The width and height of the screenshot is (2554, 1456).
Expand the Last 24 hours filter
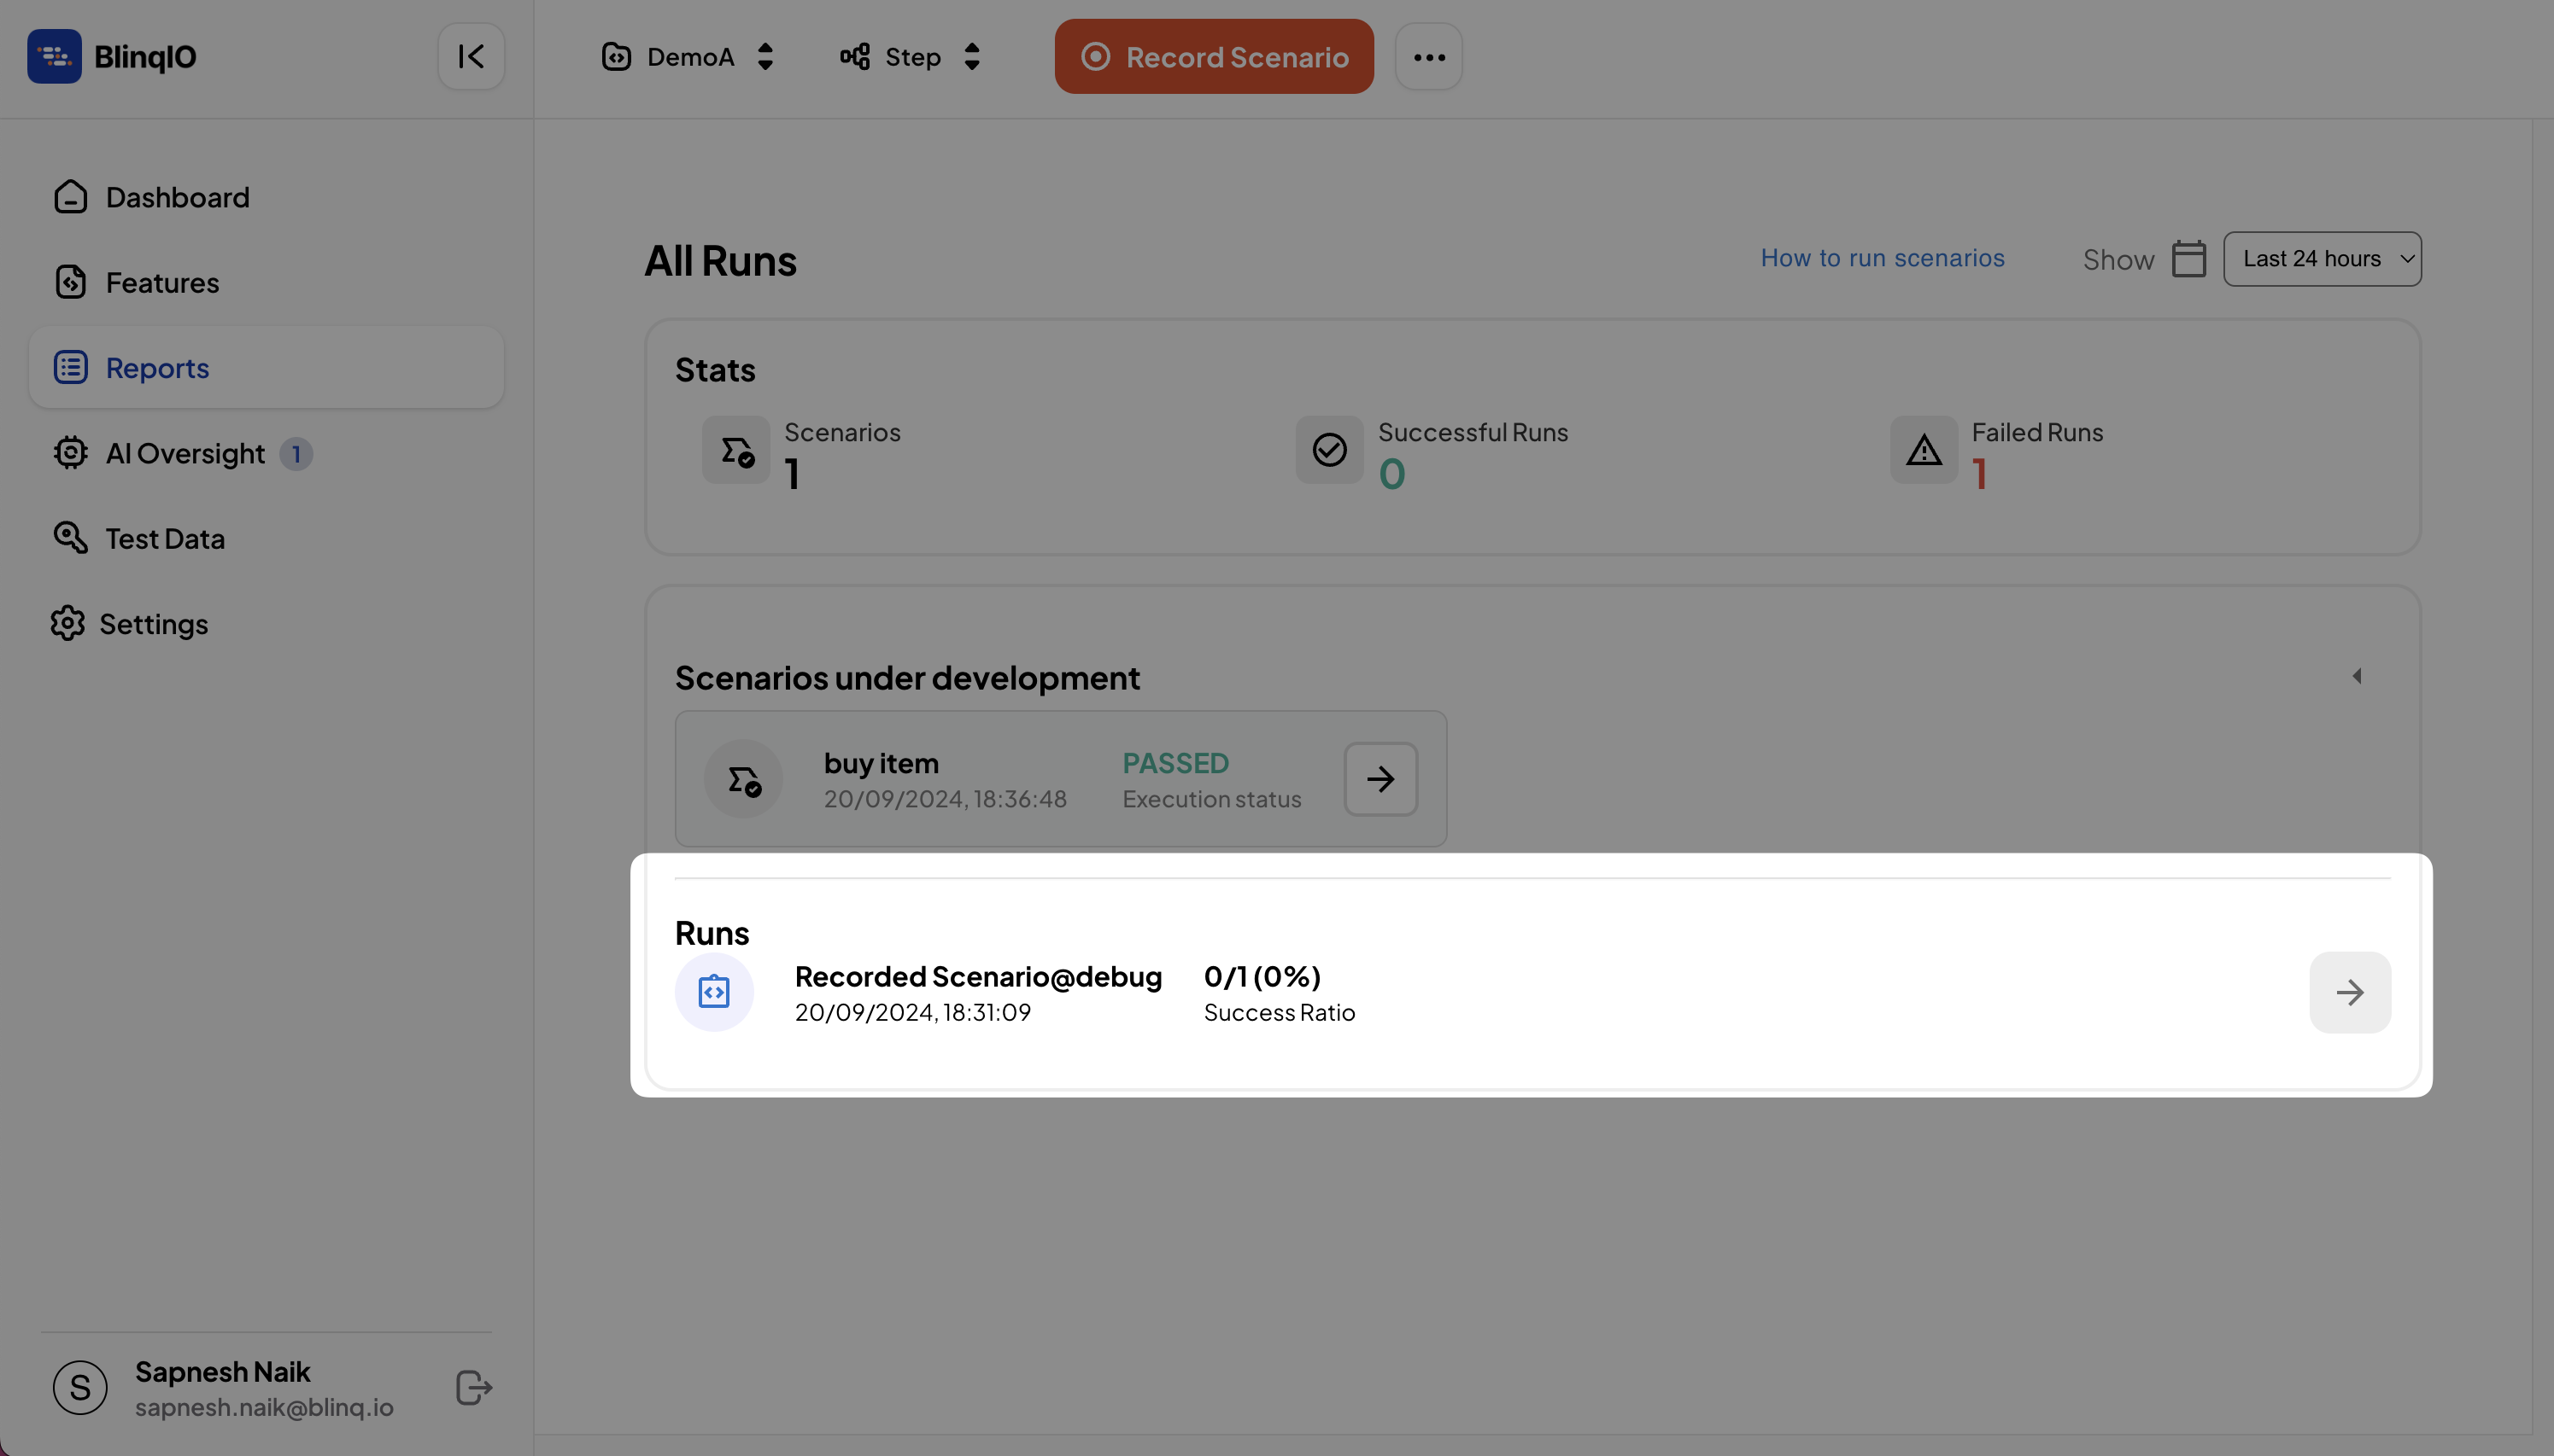point(2323,259)
